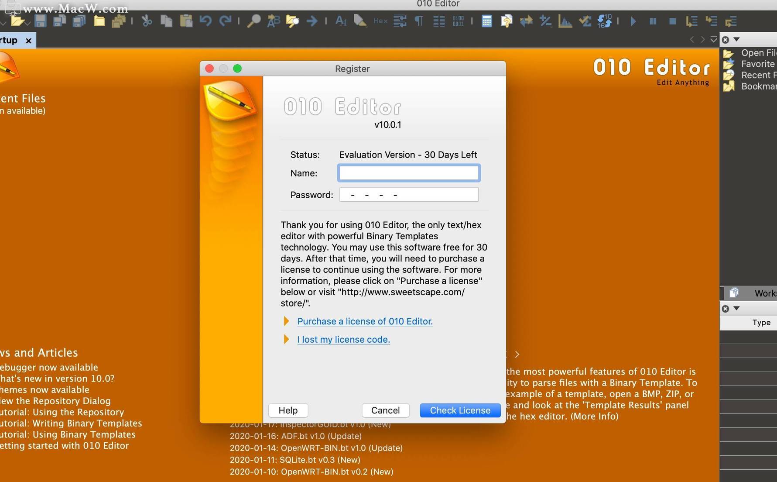The image size is (777, 482).
Task: Click the Undo arrow icon
Action: coord(205,21)
